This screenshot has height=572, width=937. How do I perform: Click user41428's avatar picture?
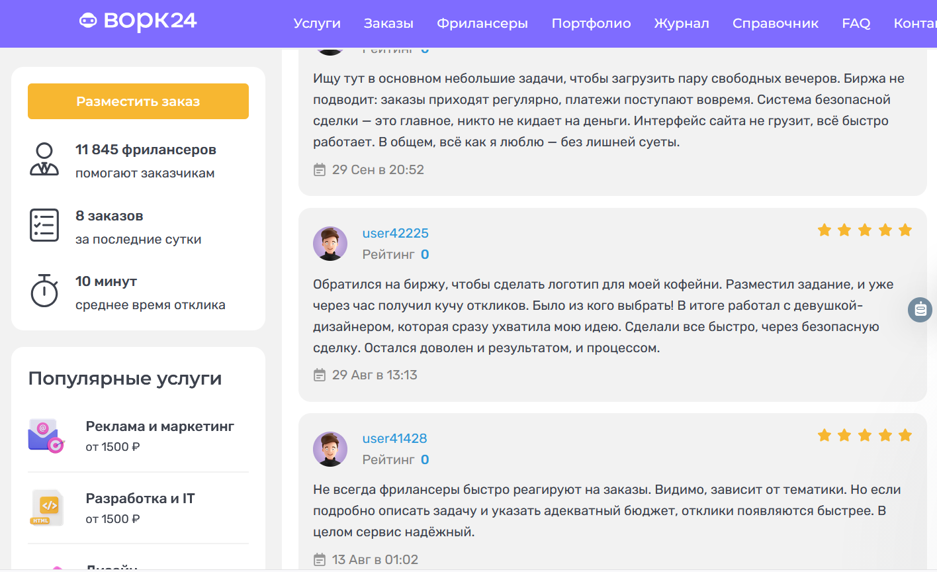330,449
